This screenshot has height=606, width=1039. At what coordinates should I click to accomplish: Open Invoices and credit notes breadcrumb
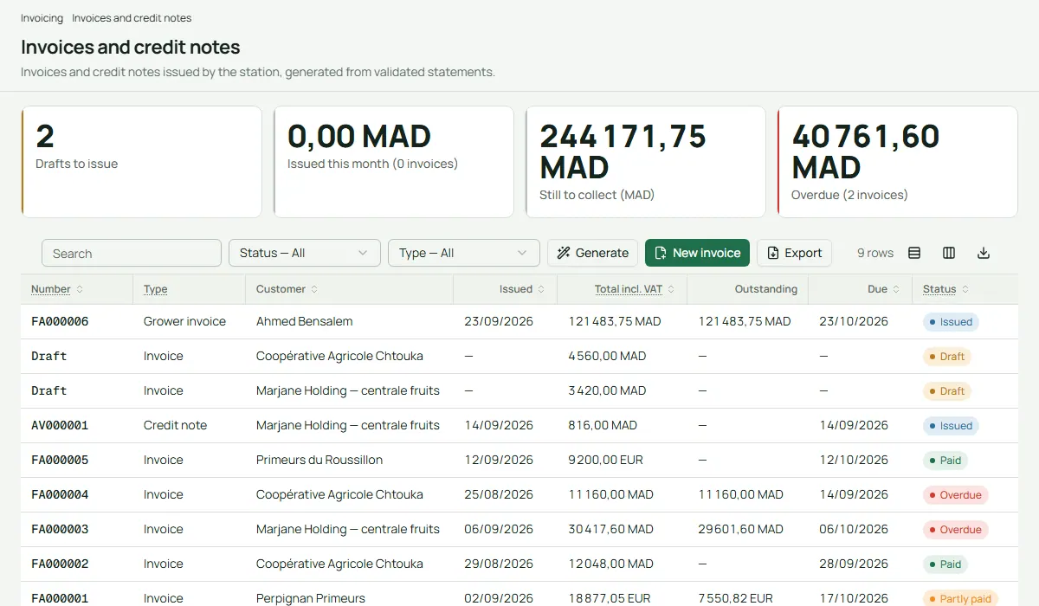point(132,18)
